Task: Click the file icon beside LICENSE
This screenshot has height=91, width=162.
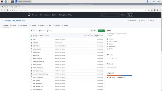Action: 31,43
